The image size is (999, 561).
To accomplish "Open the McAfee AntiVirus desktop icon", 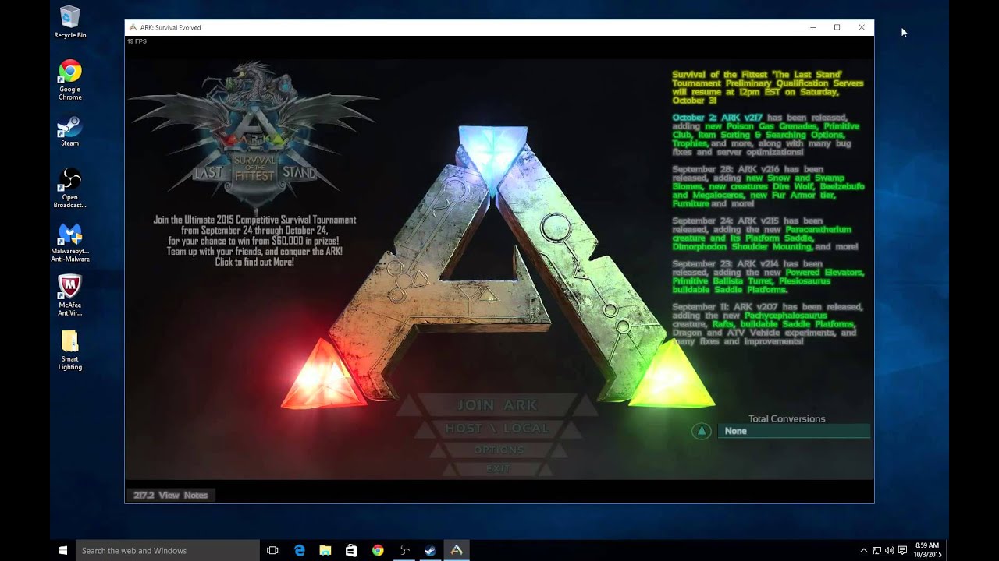I will [x=70, y=296].
